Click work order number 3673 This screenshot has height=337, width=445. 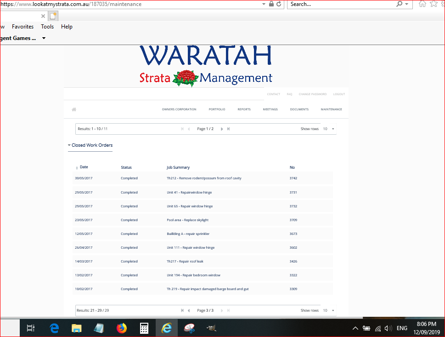(x=293, y=234)
